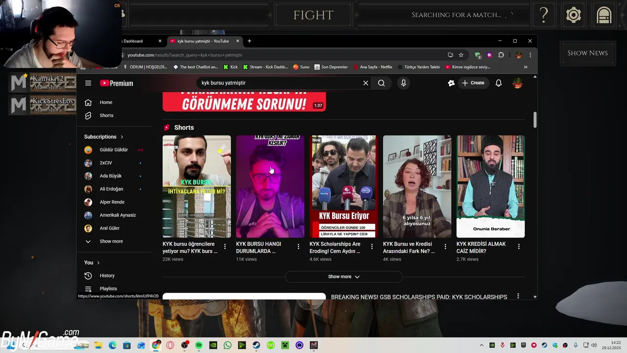Open WhatsApp from the taskbar
Screen dimensions: 627x353
click(x=227, y=345)
